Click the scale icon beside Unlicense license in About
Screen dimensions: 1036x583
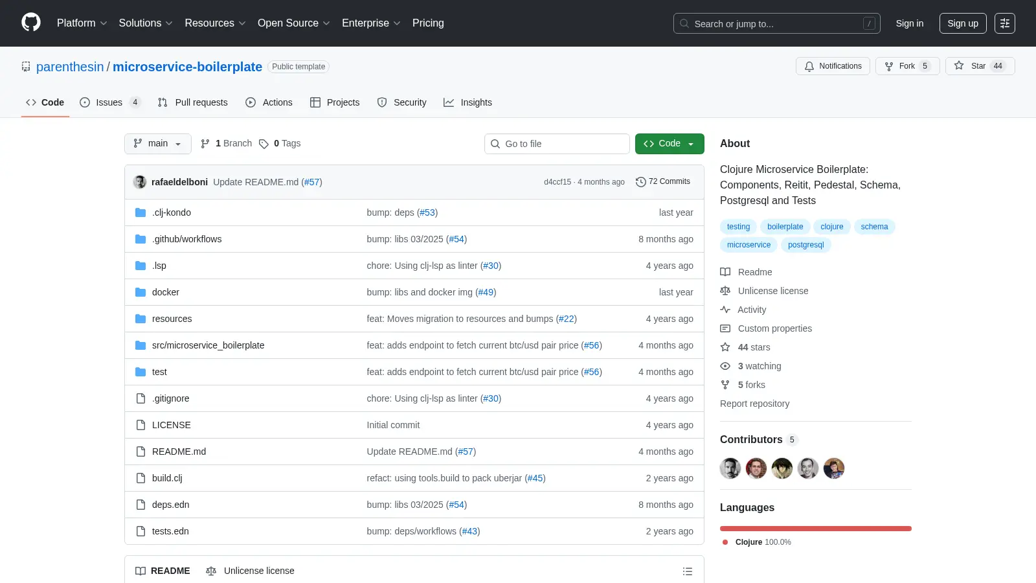click(x=725, y=291)
